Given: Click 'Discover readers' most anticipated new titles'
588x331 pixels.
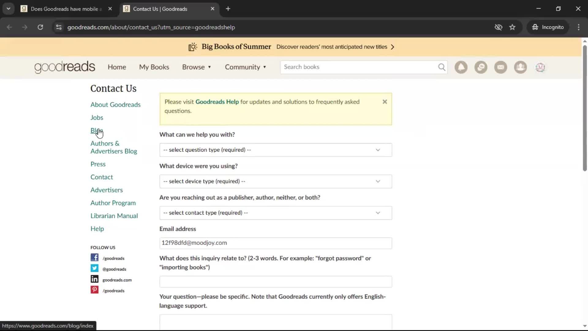Looking at the screenshot, I should 332,47.
